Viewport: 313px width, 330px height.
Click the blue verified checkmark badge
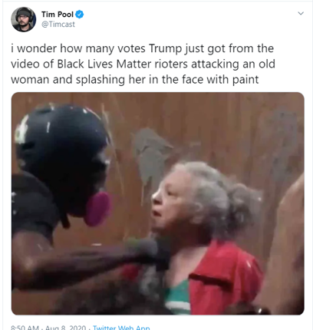click(x=80, y=15)
